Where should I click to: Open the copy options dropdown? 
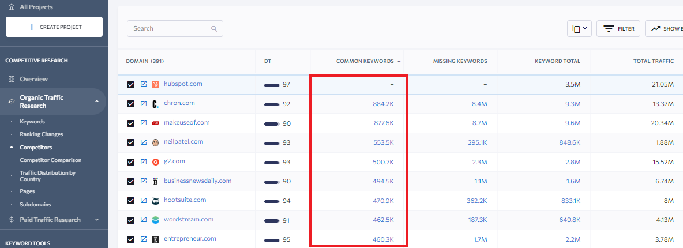579,29
